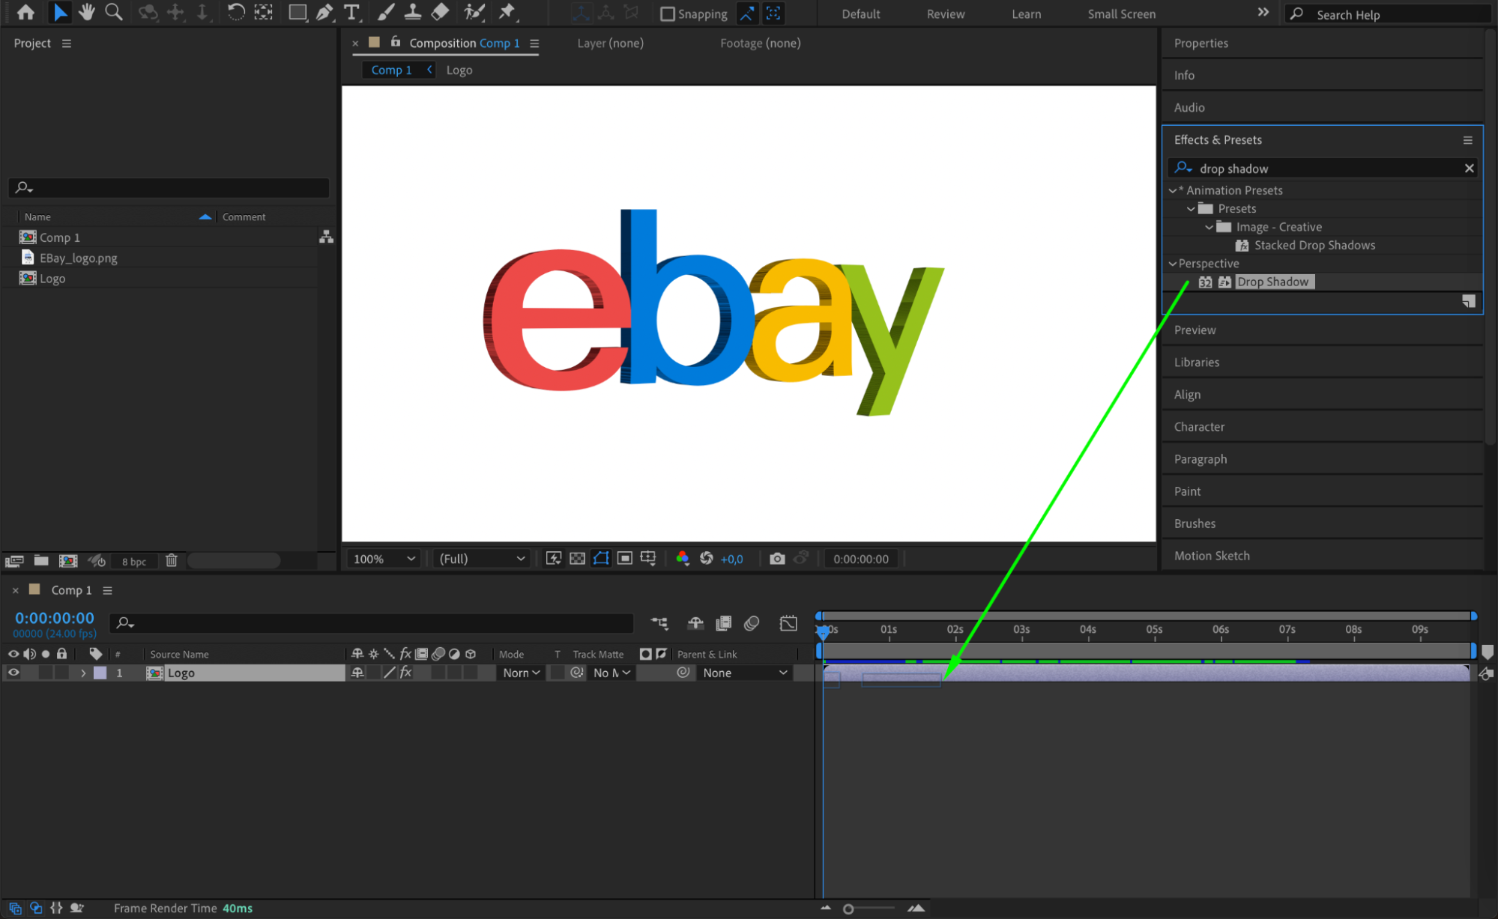Open the Character panel
Screen dimensions: 1498x919
(x=1199, y=427)
